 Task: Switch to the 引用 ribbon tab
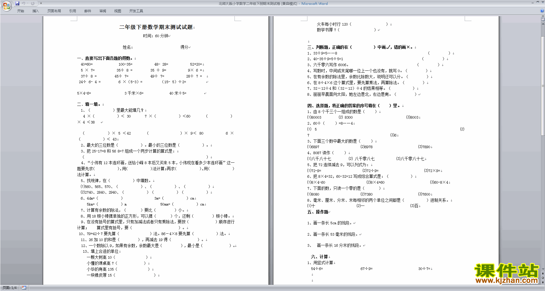pyautogui.click(x=72, y=11)
